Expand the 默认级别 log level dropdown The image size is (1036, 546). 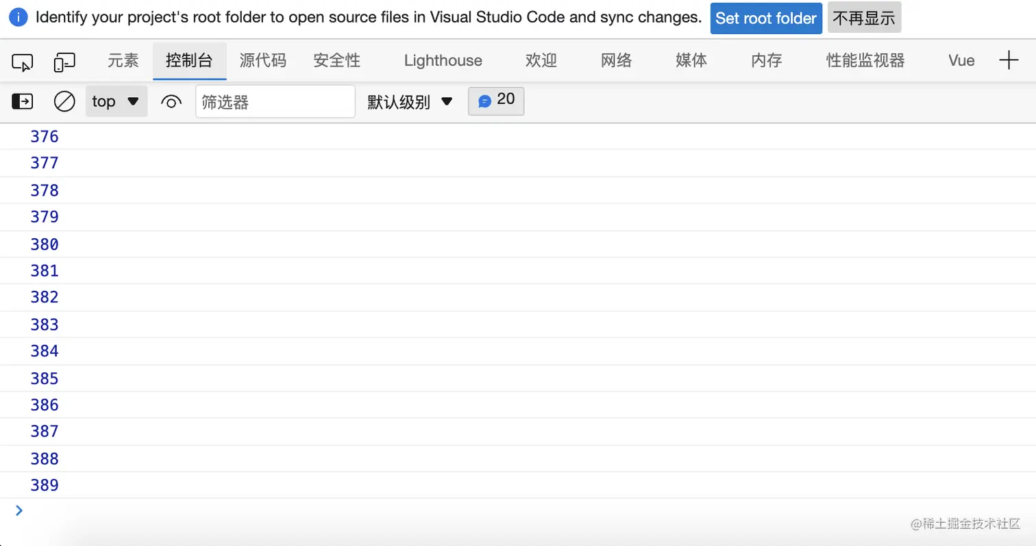click(410, 102)
